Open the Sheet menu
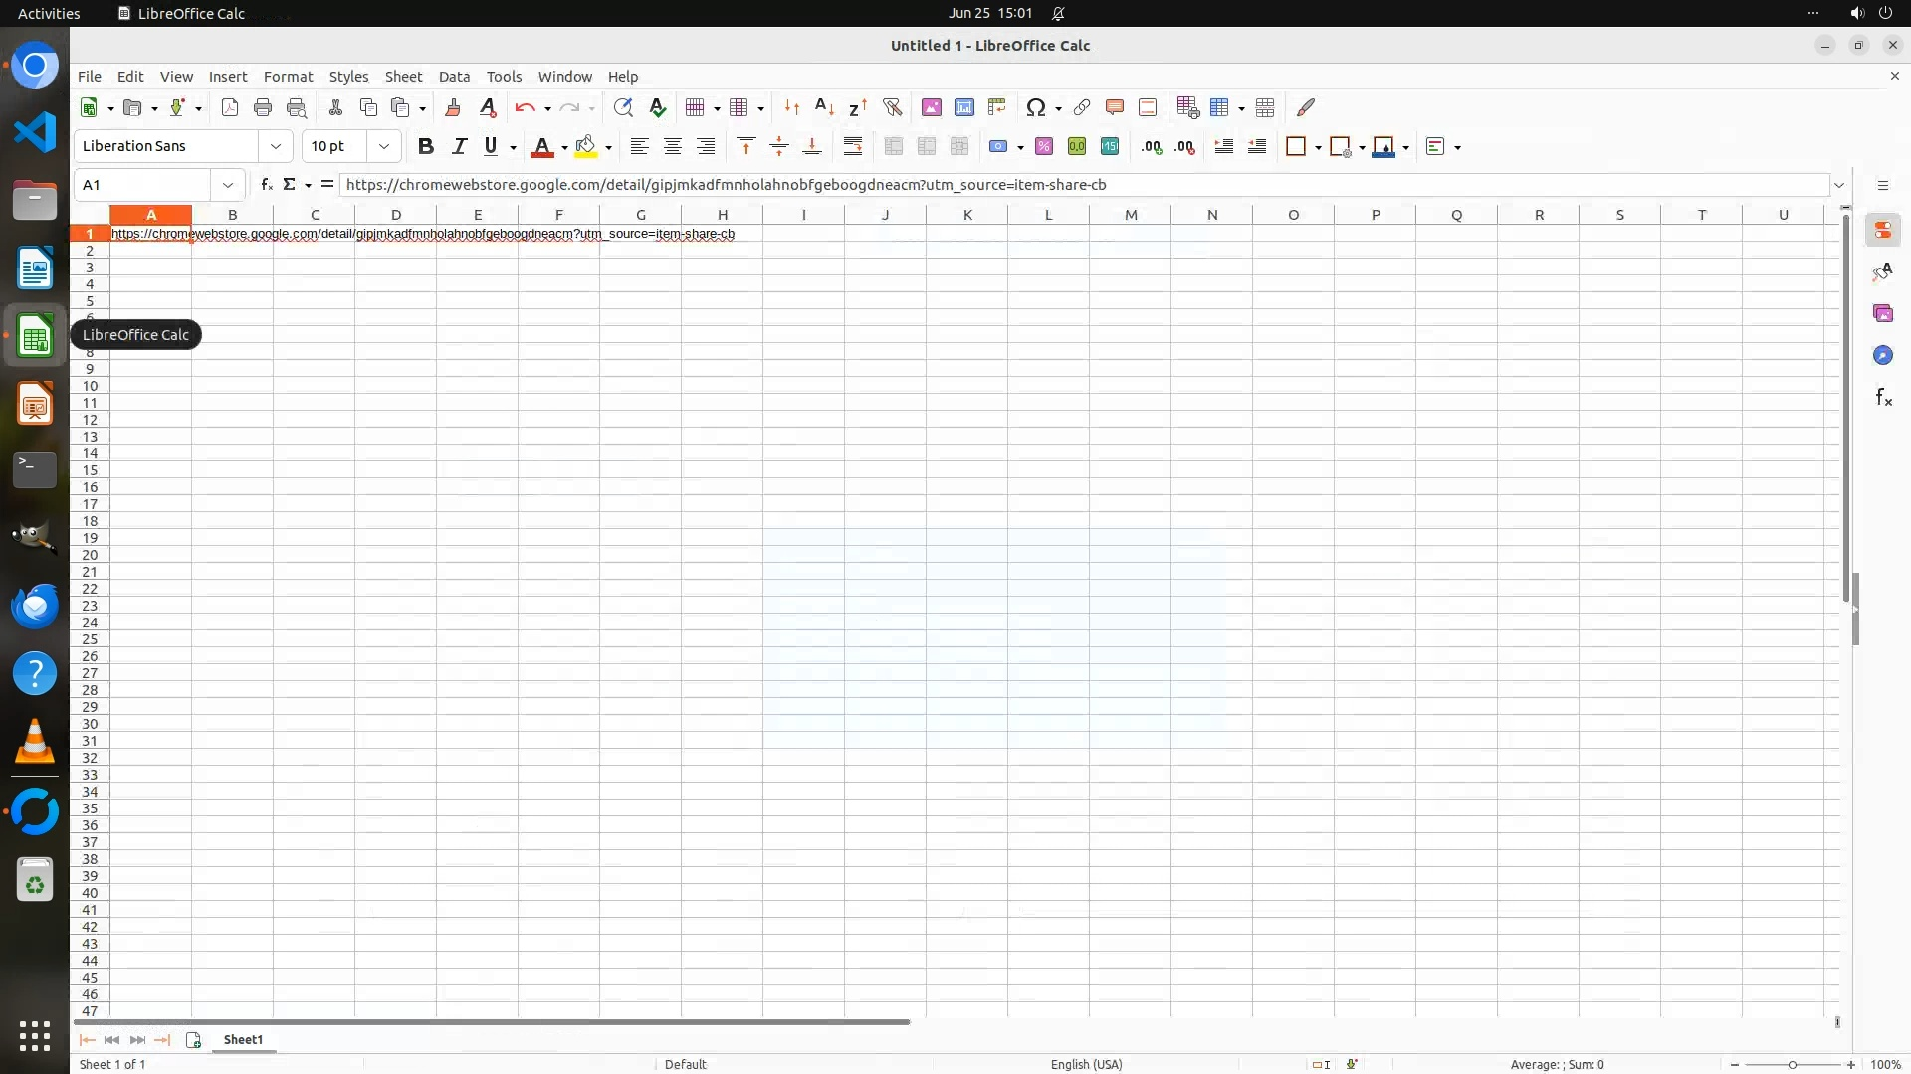Image resolution: width=1911 pixels, height=1074 pixels. point(403,77)
